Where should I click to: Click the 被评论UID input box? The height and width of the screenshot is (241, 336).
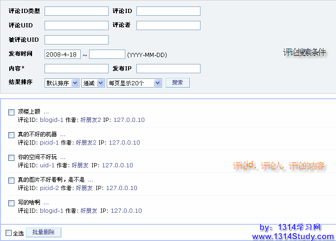point(76,40)
